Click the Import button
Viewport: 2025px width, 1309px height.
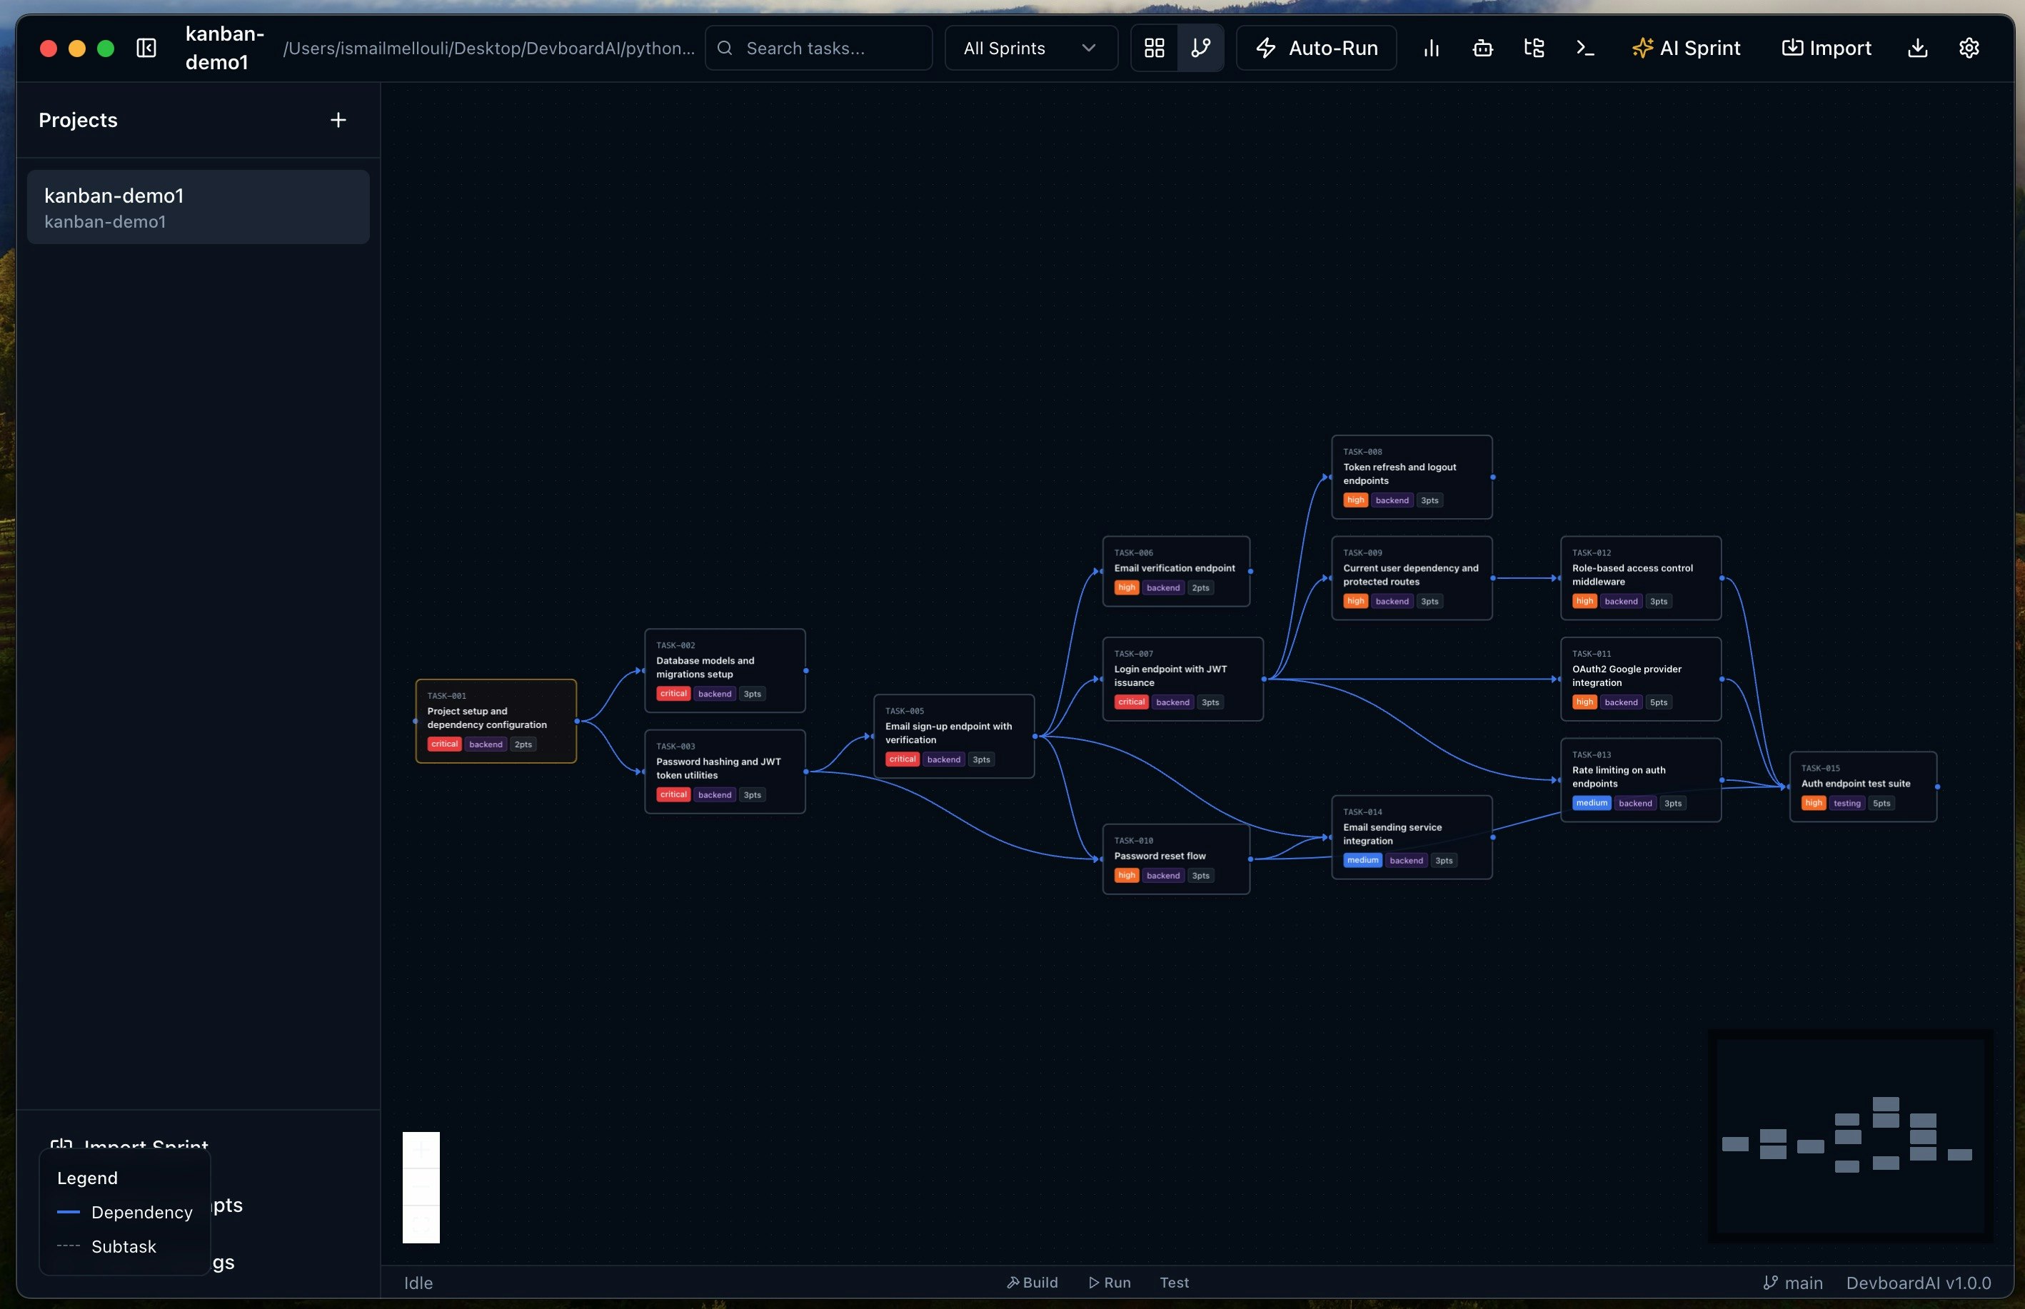pos(1827,49)
